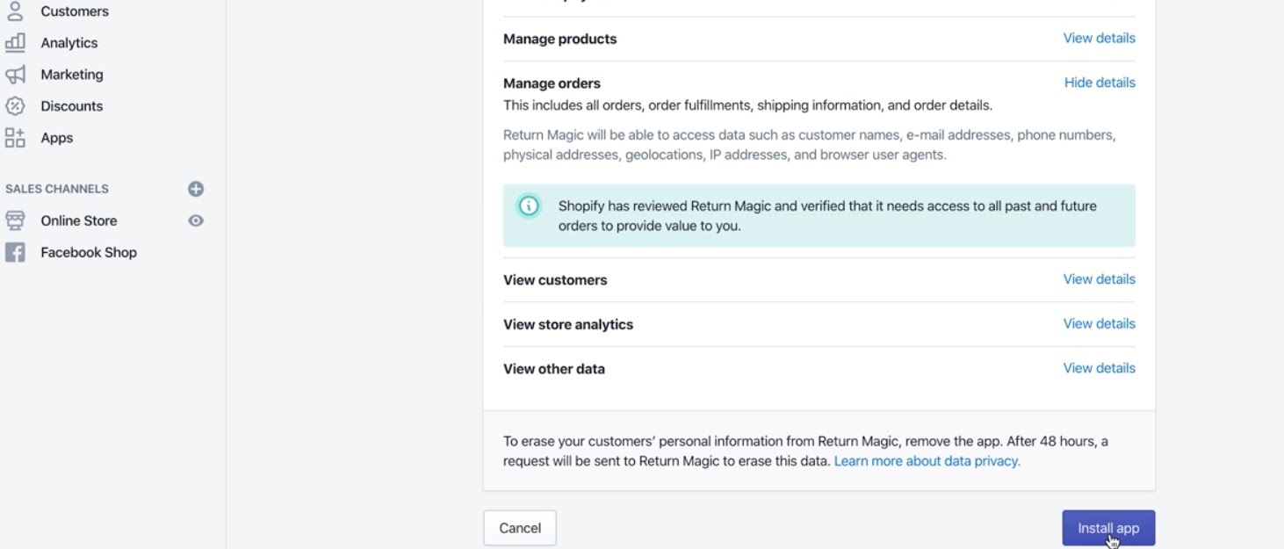This screenshot has width=1284, height=549.
Task: Open the Analytics menu item
Action: tap(69, 43)
